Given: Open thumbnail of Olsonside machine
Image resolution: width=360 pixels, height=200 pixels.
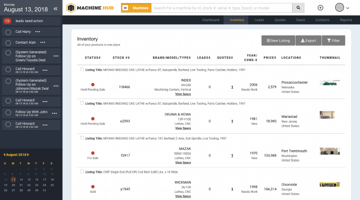Looking at the screenshot, I should [x=330, y=185].
